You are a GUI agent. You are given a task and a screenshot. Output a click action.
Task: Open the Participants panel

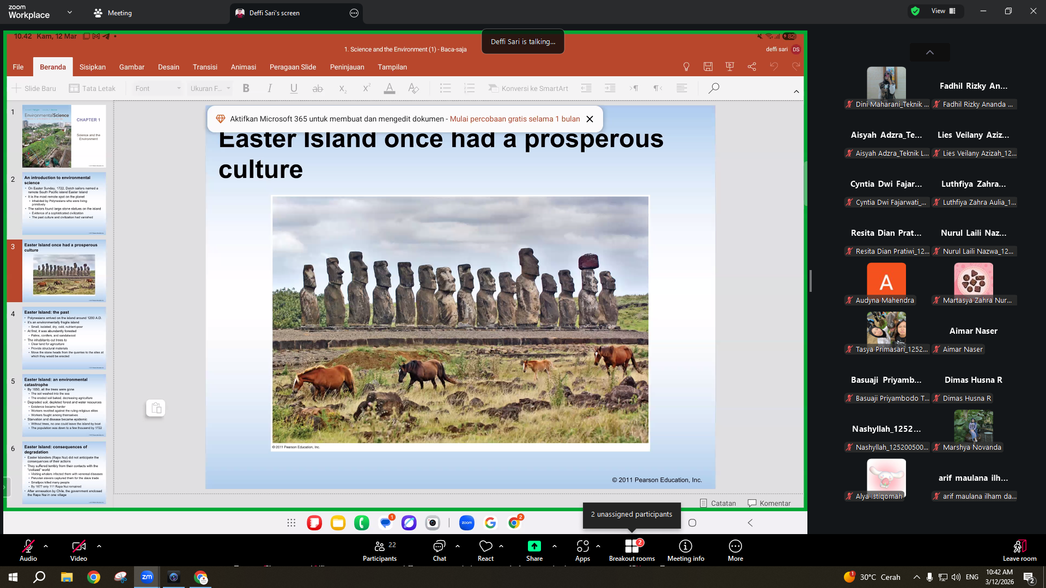click(380, 550)
